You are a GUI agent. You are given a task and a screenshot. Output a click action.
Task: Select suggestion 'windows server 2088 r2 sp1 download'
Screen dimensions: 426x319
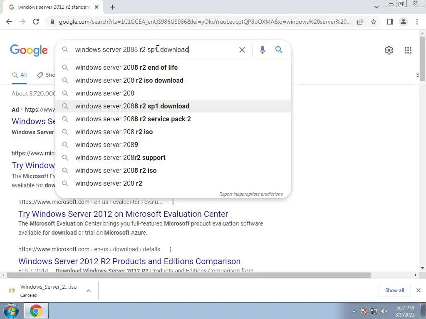pos(173,106)
